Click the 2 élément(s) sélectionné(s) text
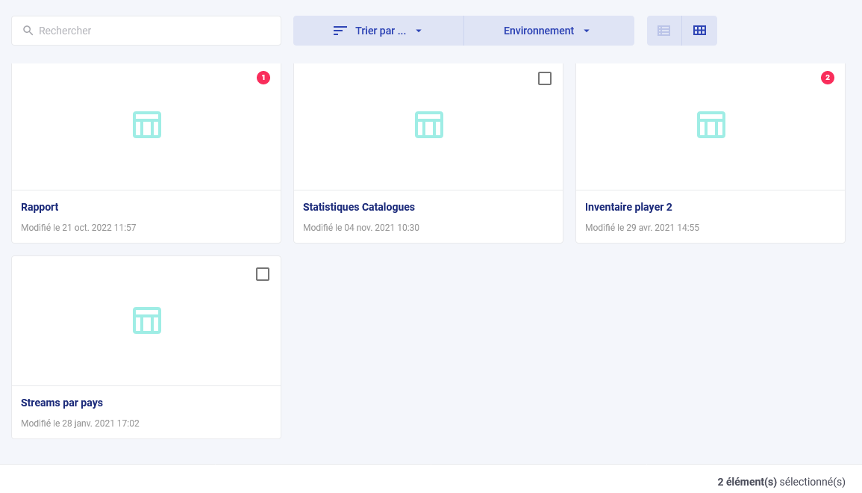862x493 pixels. click(x=781, y=482)
